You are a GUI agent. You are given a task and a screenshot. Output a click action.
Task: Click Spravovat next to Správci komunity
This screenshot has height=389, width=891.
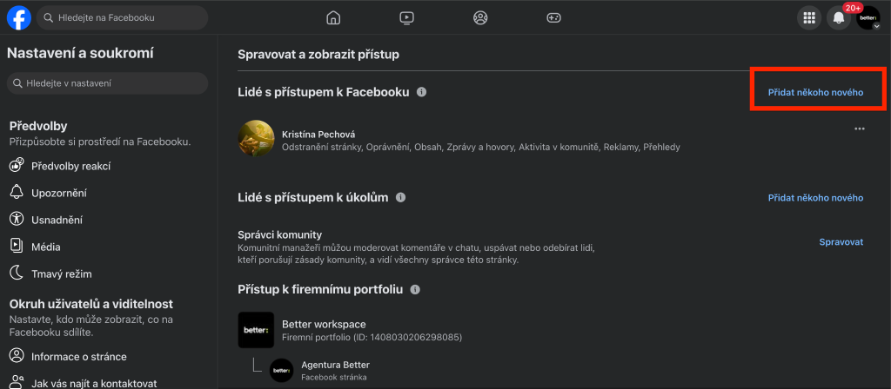tap(841, 242)
